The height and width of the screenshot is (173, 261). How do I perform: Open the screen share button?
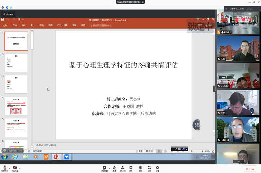point(104,169)
